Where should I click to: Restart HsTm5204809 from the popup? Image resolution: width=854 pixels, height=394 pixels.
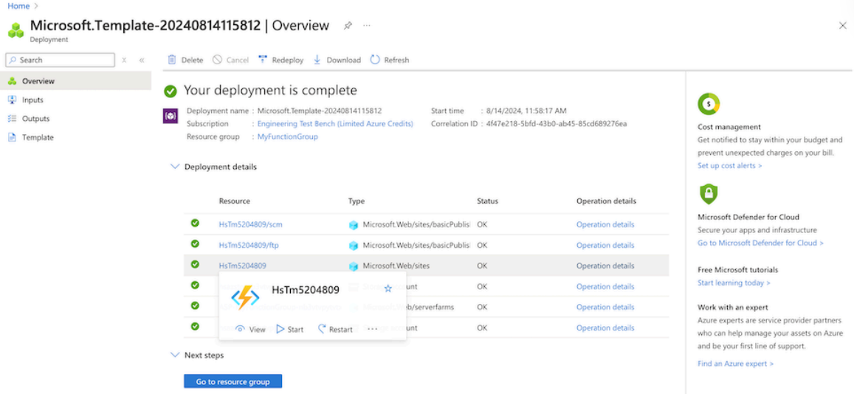point(335,329)
